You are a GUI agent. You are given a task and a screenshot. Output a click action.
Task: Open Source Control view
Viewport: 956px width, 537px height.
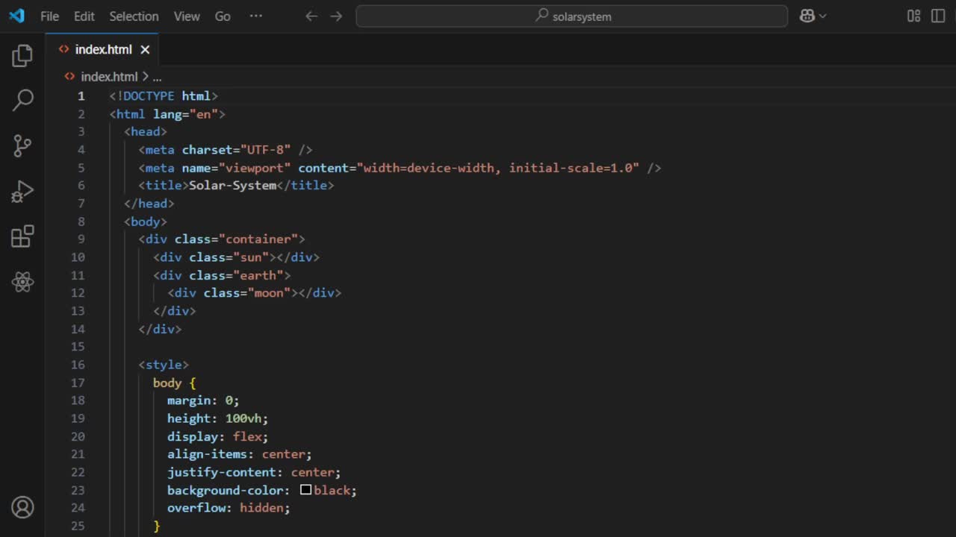(22, 146)
